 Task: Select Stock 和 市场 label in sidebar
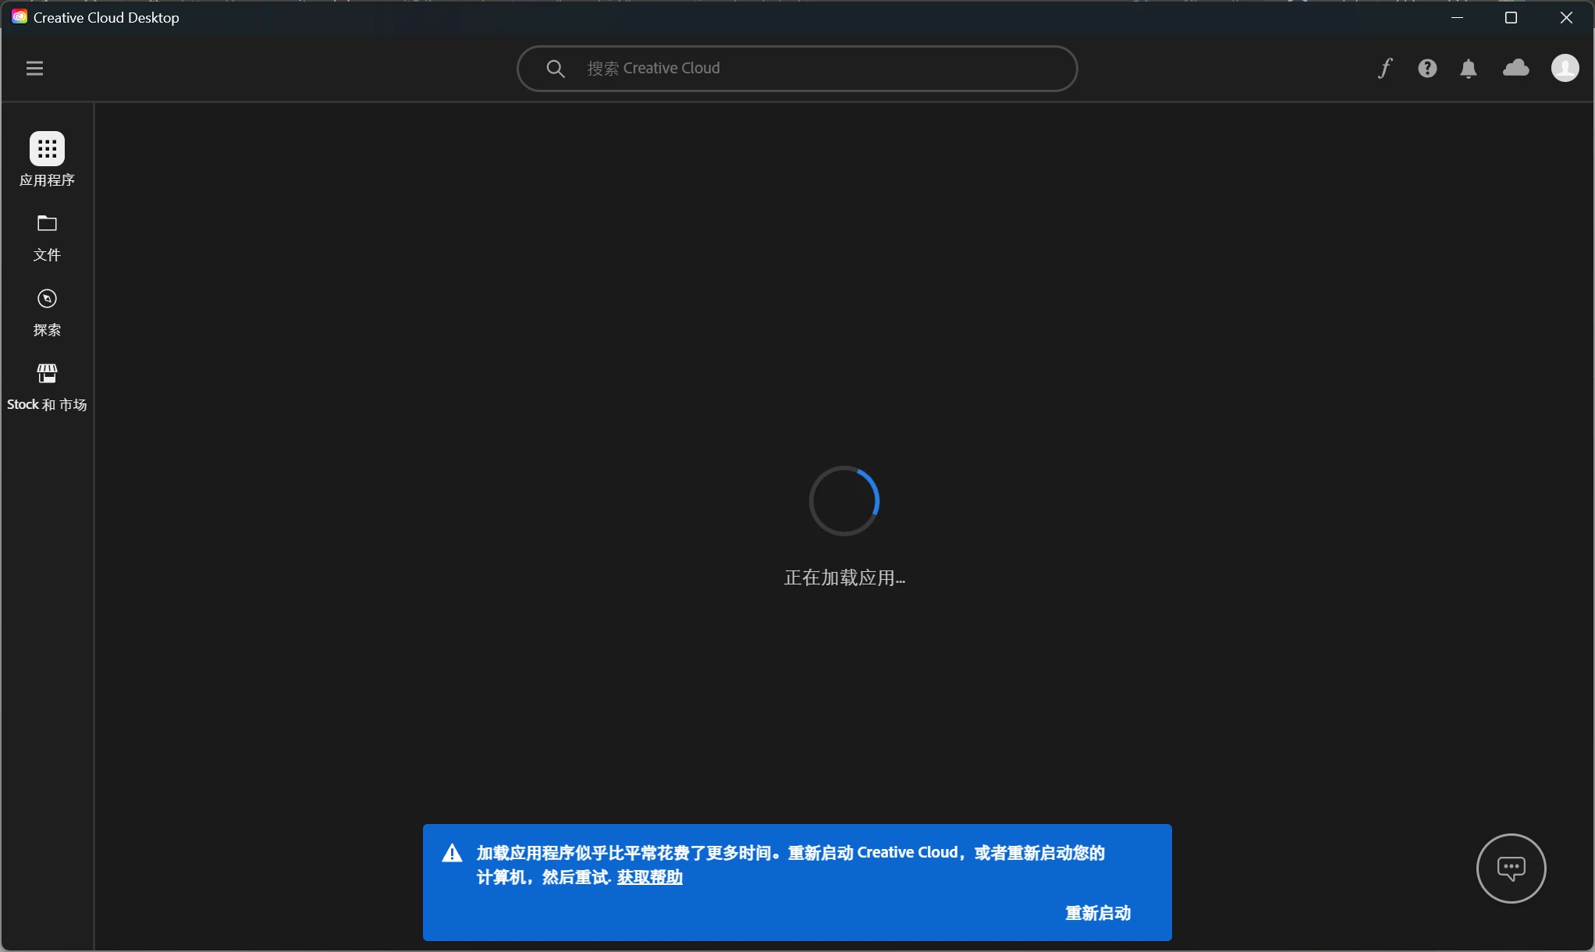coord(47,404)
